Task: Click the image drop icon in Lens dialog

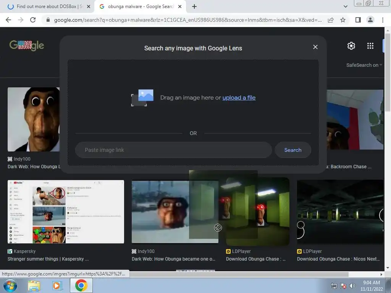Action: [x=142, y=98]
